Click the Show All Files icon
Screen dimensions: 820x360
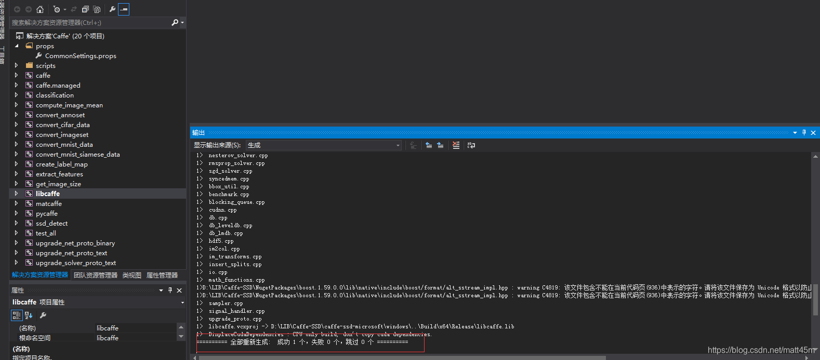pos(97,9)
